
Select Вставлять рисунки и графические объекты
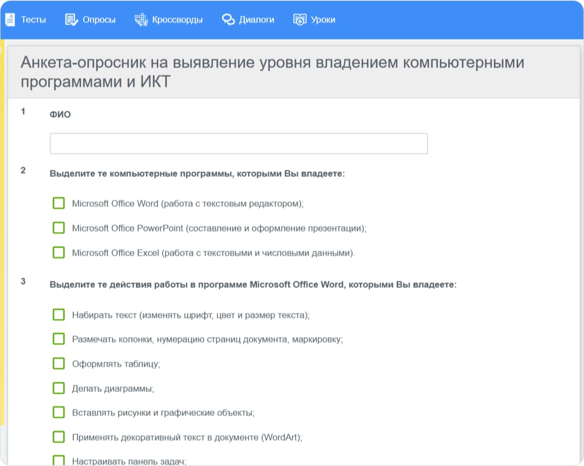(58, 412)
